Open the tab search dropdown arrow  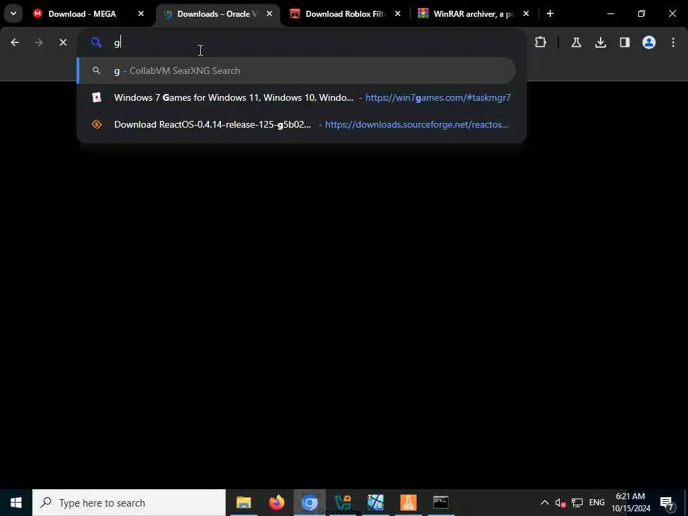click(x=13, y=13)
